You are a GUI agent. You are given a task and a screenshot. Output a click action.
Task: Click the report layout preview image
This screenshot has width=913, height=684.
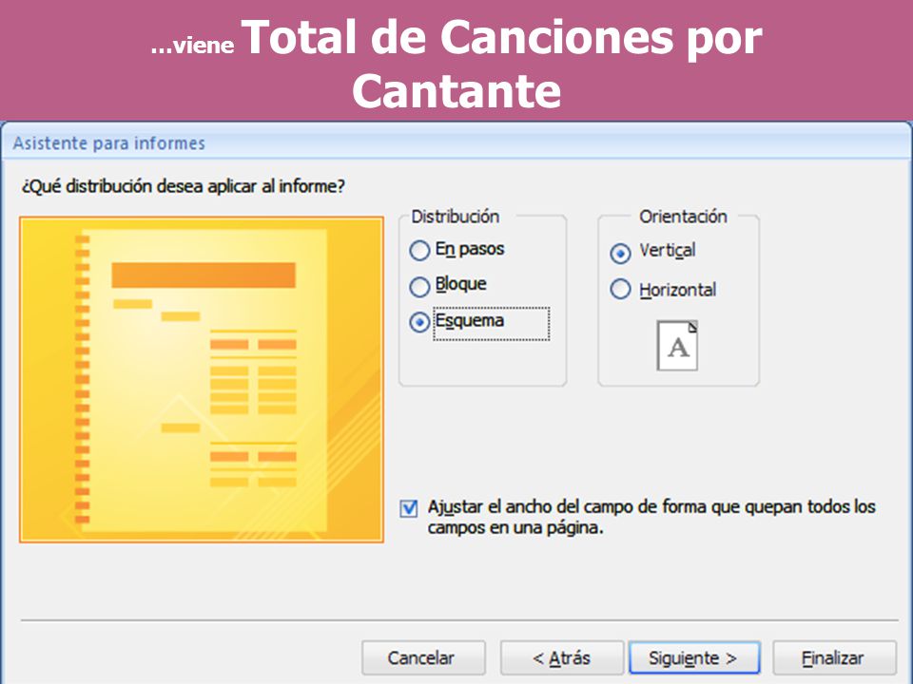point(202,380)
